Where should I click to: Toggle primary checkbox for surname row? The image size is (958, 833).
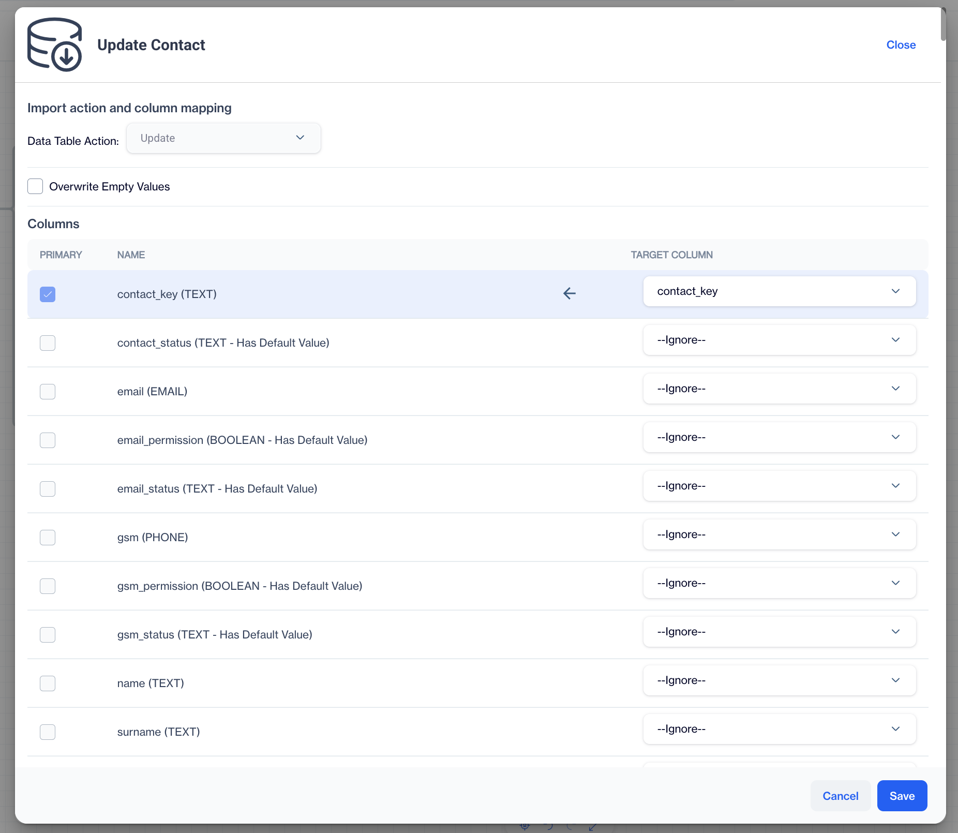48,732
